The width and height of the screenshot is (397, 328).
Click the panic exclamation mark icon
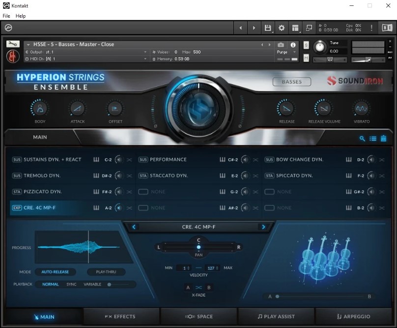371,28
